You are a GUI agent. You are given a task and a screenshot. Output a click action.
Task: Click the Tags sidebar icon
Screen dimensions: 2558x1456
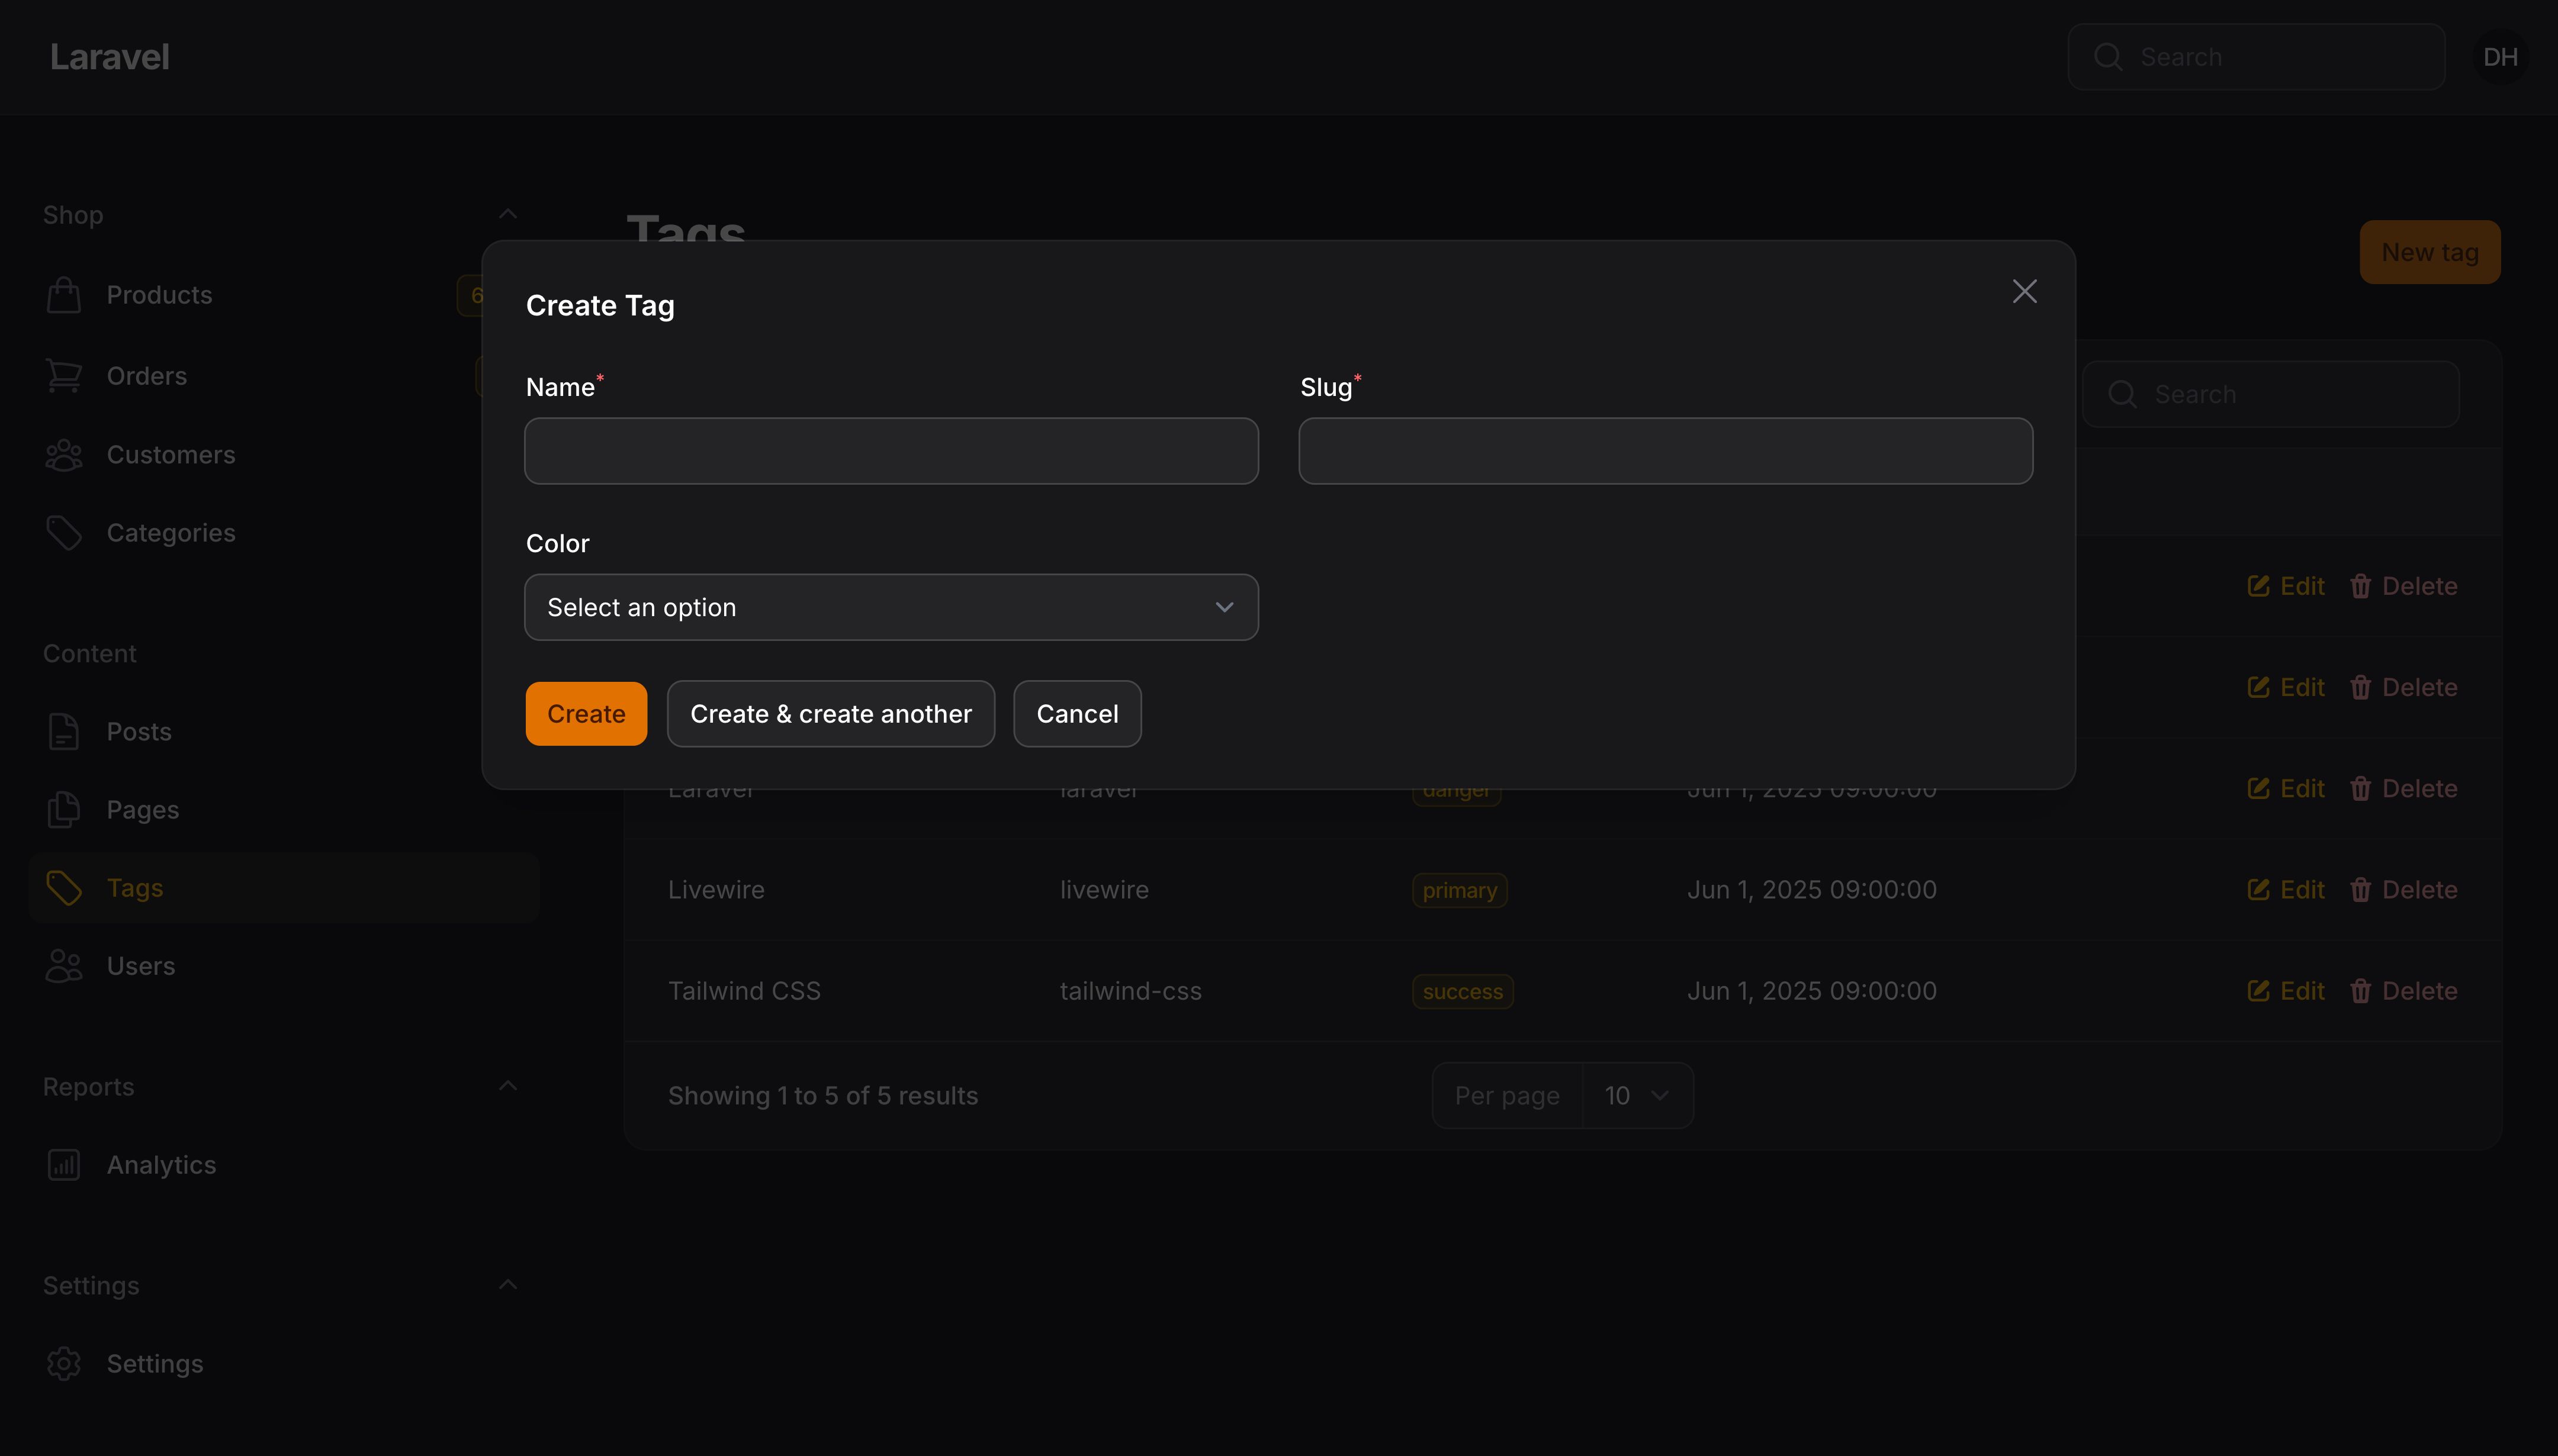click(64, 888)
